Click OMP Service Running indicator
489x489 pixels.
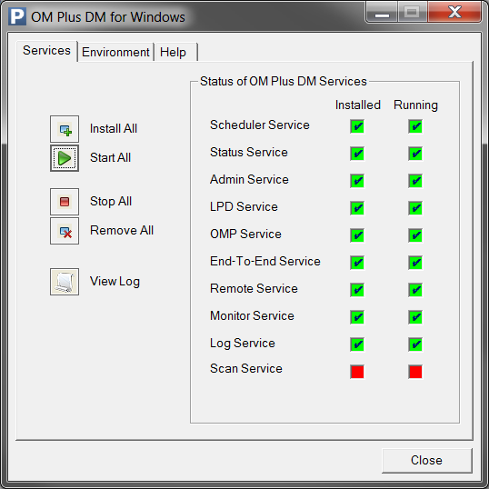click(415, 235)
